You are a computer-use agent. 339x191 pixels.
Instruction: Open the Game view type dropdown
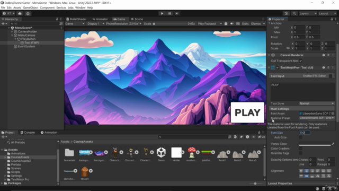pos(75,23)
